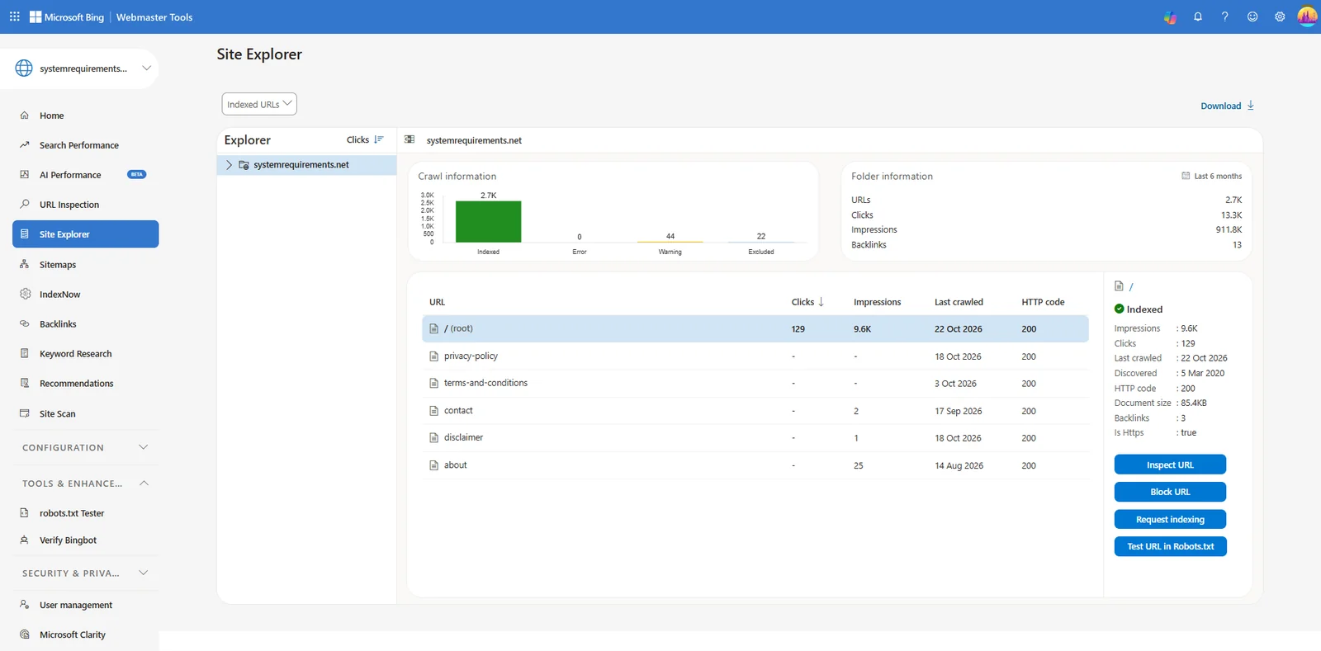
Task: Click the Inspect URL button
Action: pyautogui.click(x=1170, y=465)
